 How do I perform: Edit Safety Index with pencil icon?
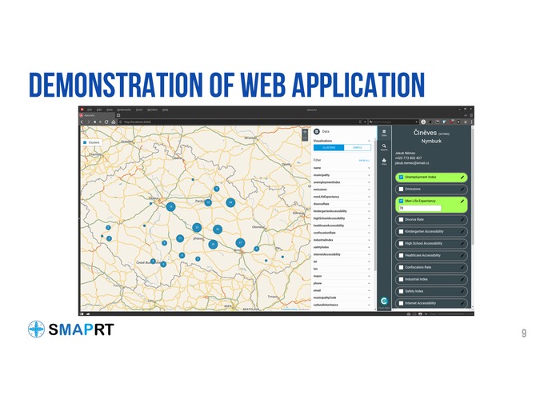click(462, 292)
